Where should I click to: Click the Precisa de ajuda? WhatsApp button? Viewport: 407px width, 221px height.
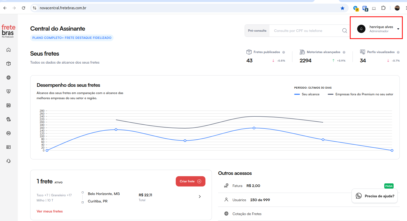pyautogui.click(x=375, y=196)
